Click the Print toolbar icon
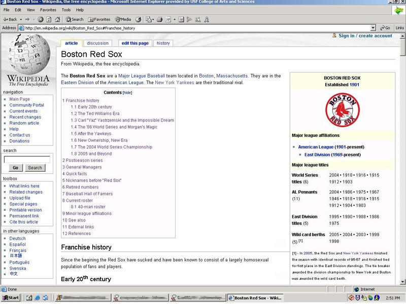The image size is (406, 304). pyautogui.click(x=160, y=19)
